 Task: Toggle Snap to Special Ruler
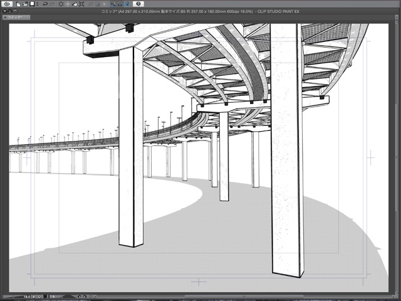tap(120, 4)
